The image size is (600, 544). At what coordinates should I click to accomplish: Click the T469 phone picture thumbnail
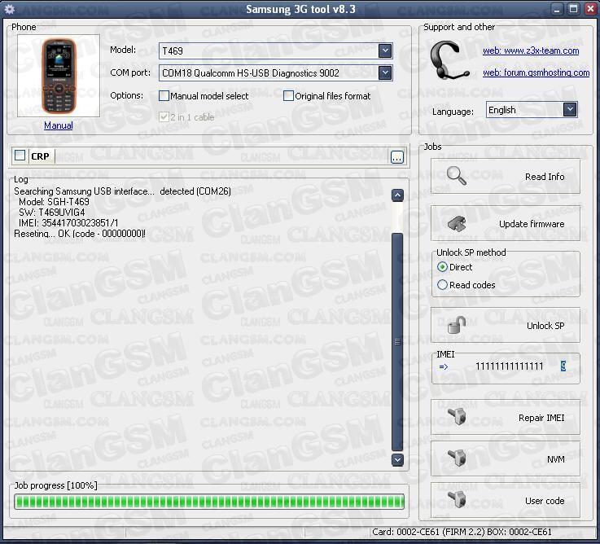(x=59, y=76)
